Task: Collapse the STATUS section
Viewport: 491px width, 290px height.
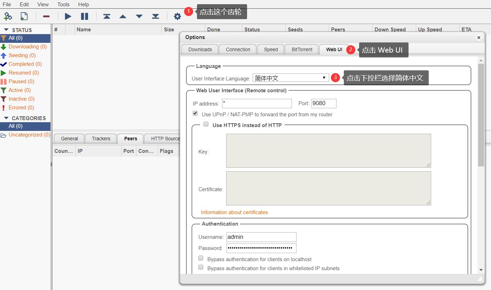Action: tap(6, 30)
